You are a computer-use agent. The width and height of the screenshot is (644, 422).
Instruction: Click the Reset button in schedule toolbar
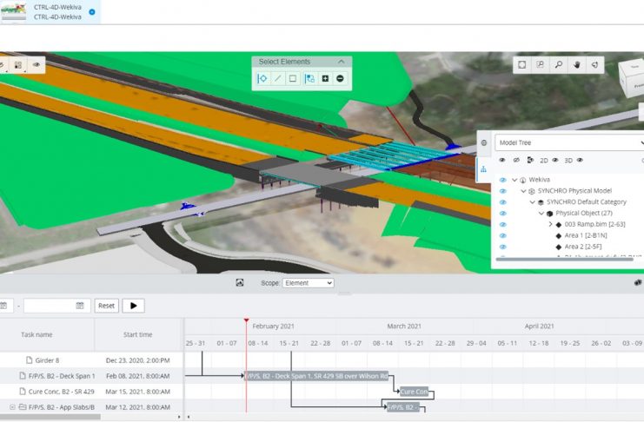(106, 306)
